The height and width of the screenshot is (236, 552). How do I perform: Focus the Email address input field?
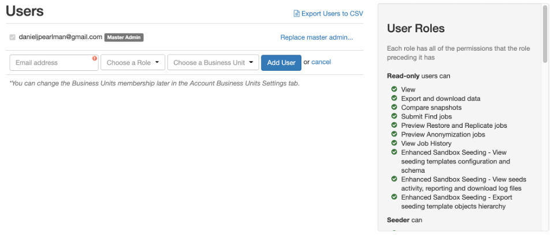(x=52, y=63)
